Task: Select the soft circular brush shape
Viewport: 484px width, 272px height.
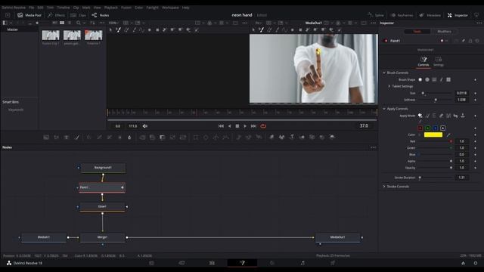Action: coord(420,79)
